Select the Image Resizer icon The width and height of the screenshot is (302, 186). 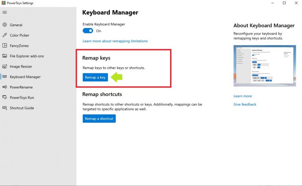point(5,66)
